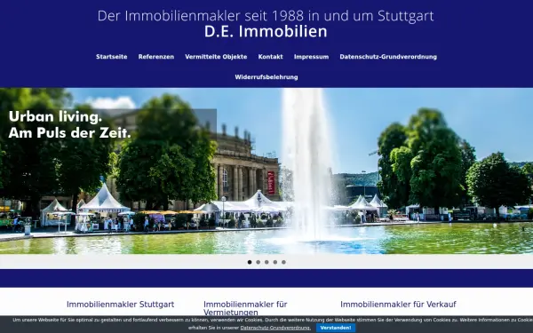Screen dimensions: 533x333
Task: Open Datenschutz-Grundverordnung in the navigation bar
Action: [x=388, y=57]
